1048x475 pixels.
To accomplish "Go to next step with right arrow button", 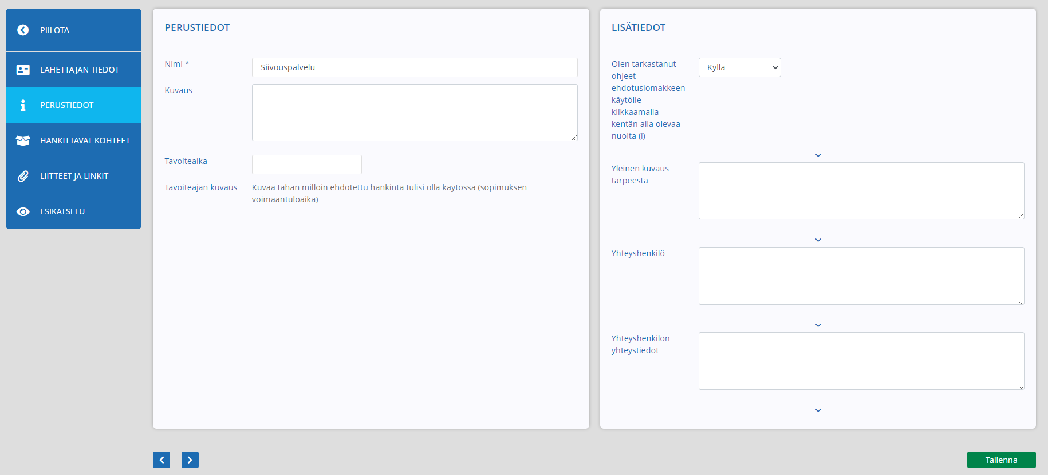I will (x=190, y=460).
